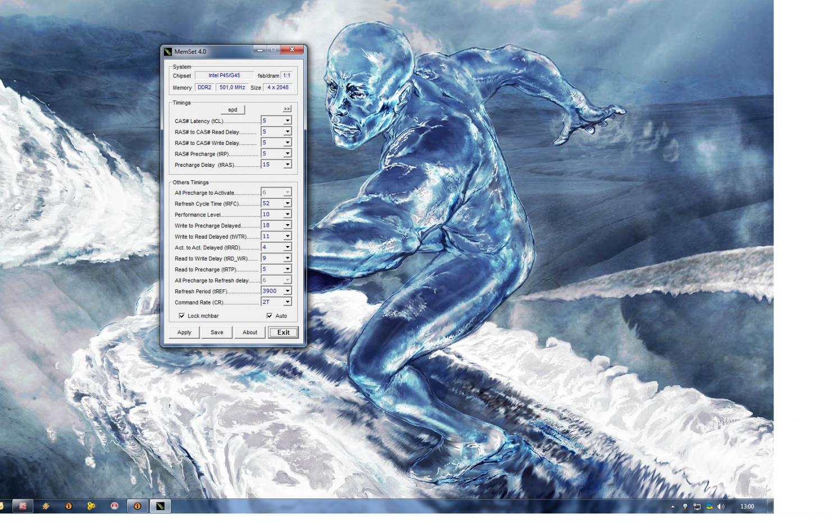The height and width of the screenshot is (523, 837).
Task: Click the spd button
Action: pos(233,110)
